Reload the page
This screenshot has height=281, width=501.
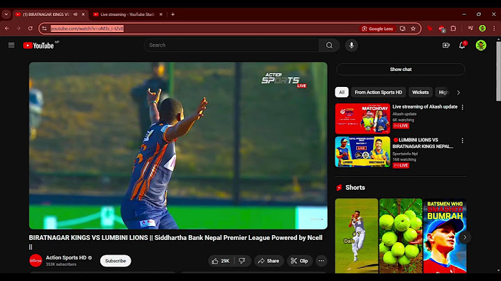coord(30,29)
